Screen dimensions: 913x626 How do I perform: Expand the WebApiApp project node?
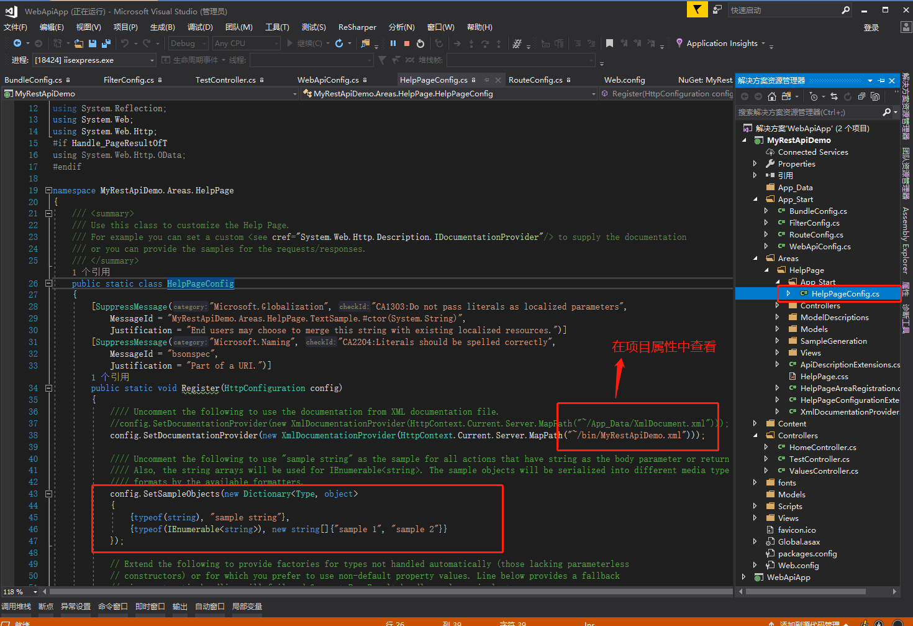(743, 577)
